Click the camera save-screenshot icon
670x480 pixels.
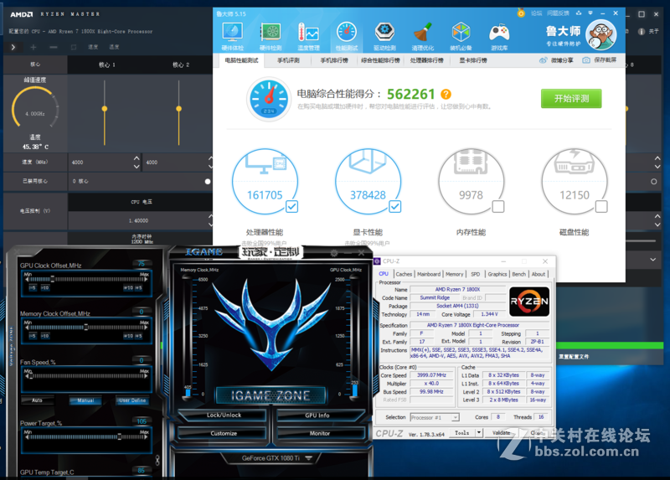586,60
